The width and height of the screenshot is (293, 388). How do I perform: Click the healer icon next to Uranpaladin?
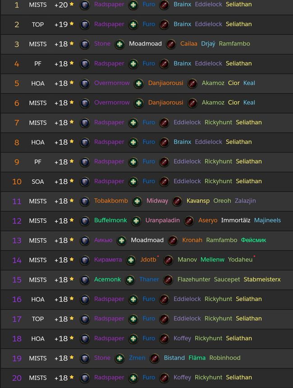(136, 221)
